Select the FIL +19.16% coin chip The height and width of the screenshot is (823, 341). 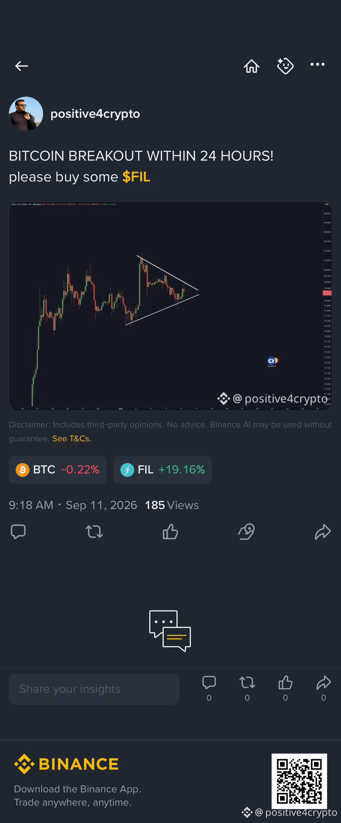click(163, 470)
